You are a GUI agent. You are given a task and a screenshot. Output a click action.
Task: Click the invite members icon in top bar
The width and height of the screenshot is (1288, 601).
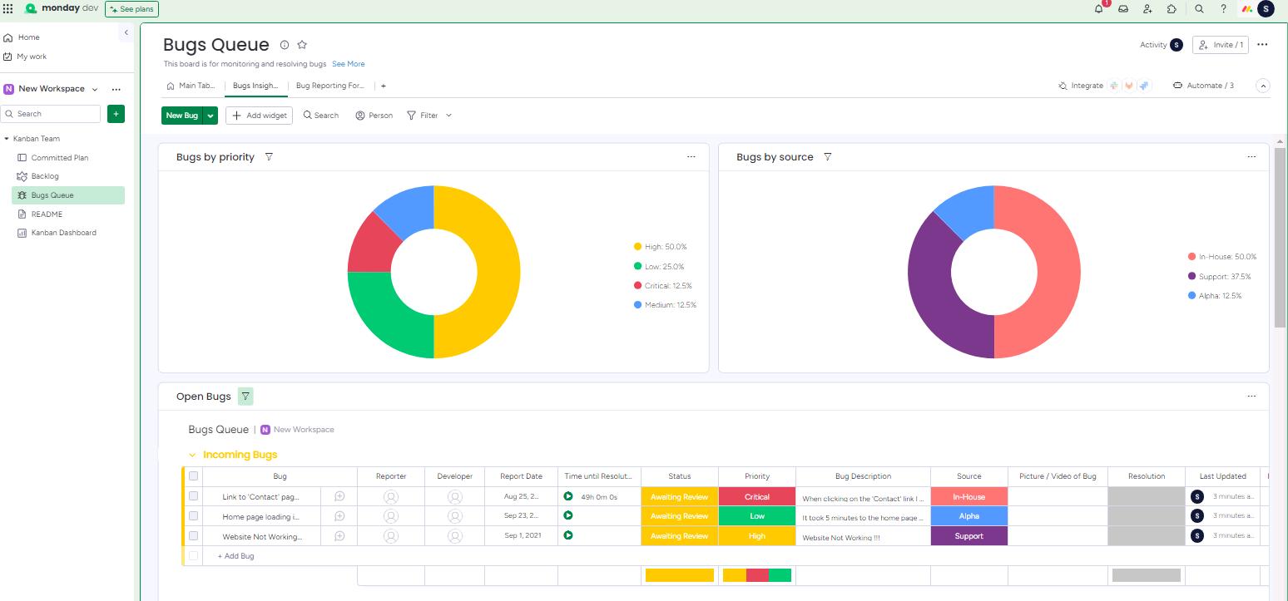pyautogui.click(x=1147, y=9)
